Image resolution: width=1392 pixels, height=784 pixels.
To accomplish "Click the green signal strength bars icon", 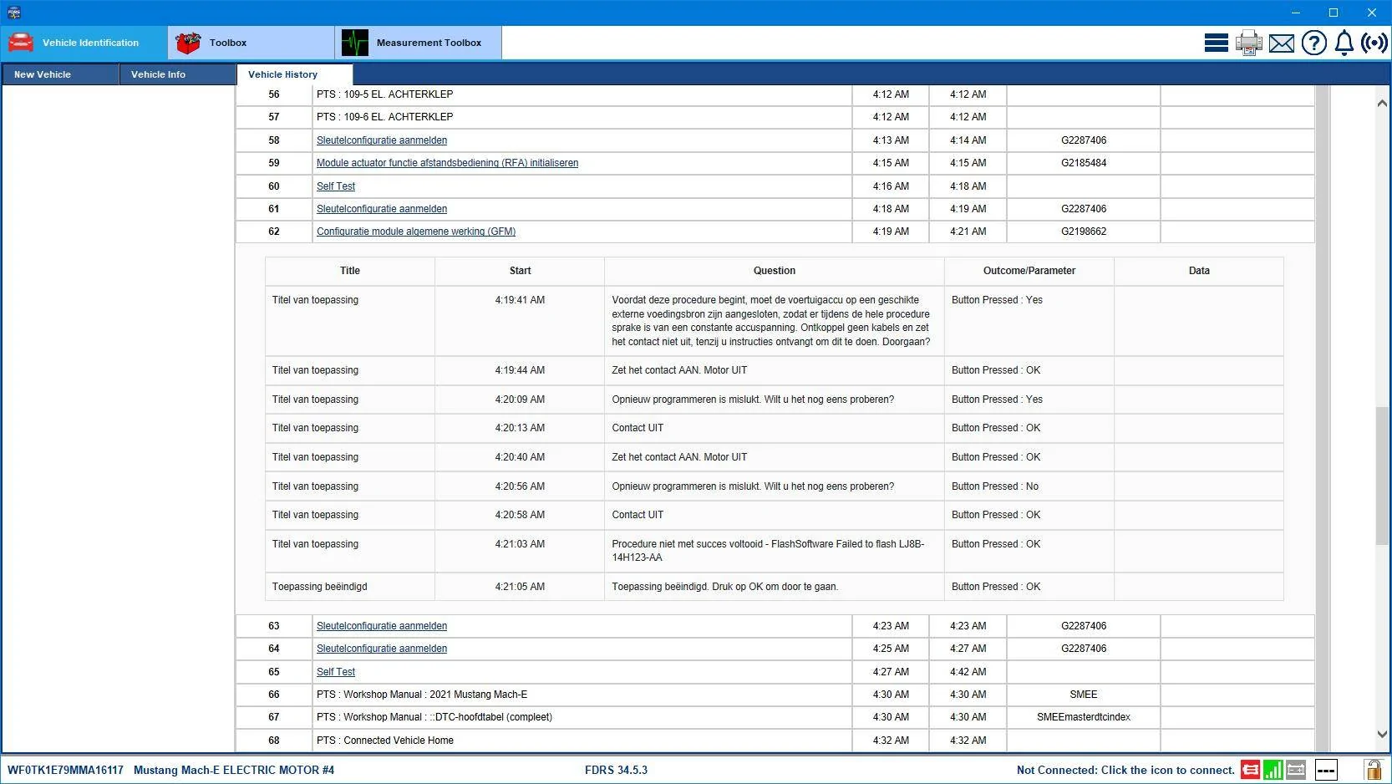I will pyautogui.click(x=1273, y=770).
